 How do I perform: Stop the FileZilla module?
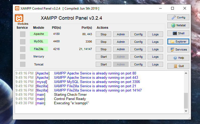pos(103,49)
